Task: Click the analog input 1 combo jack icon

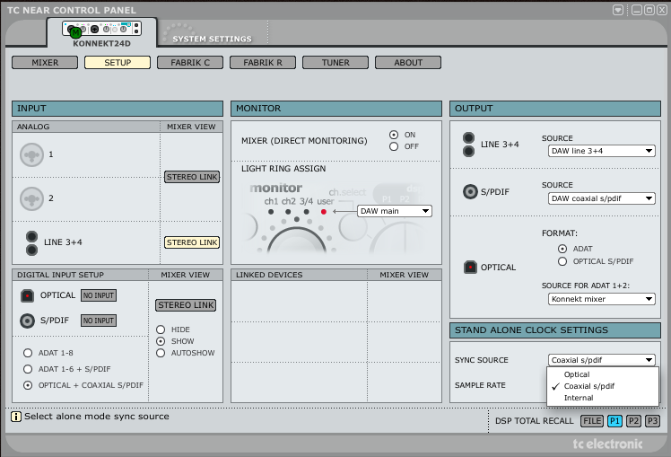Action: coord(31,154)
